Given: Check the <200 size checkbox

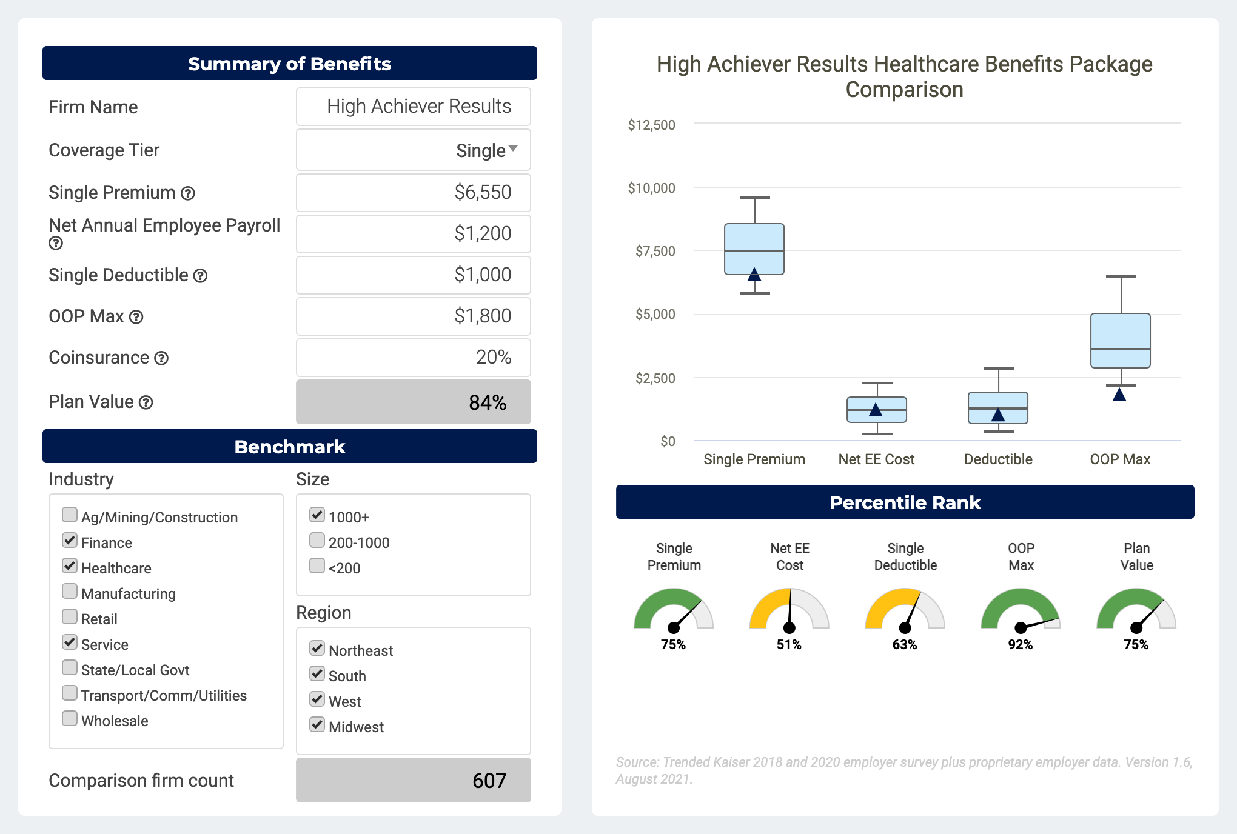Looking at the screenshot, I should [317, 566].
